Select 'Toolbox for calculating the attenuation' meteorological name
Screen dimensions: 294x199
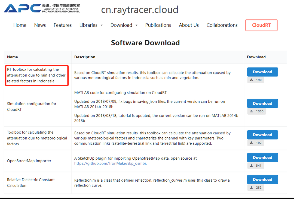click(x=37, y=138)
